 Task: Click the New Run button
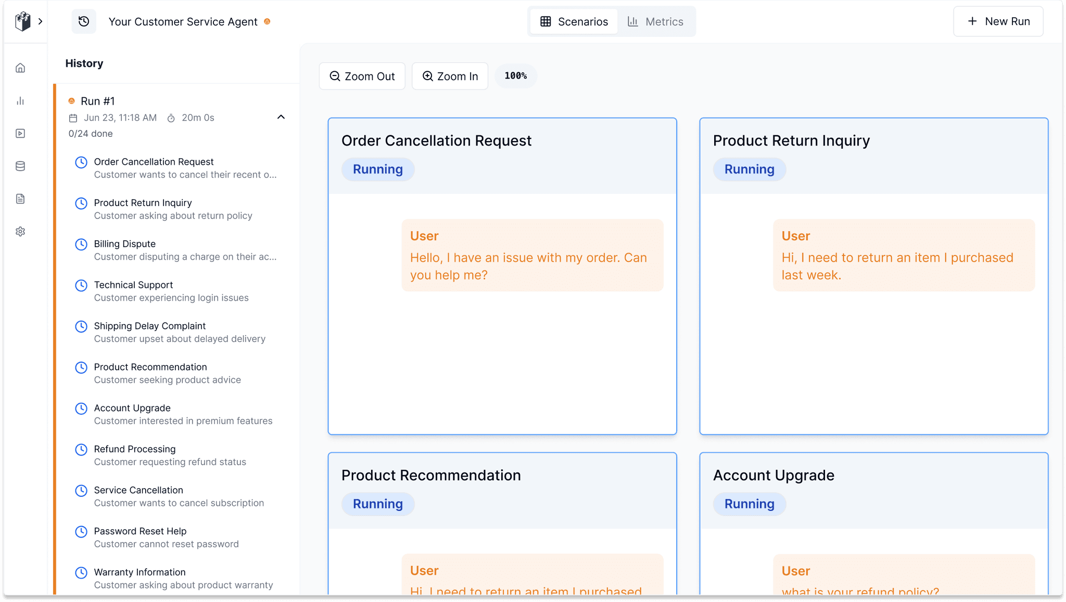(x=998, y=21)
